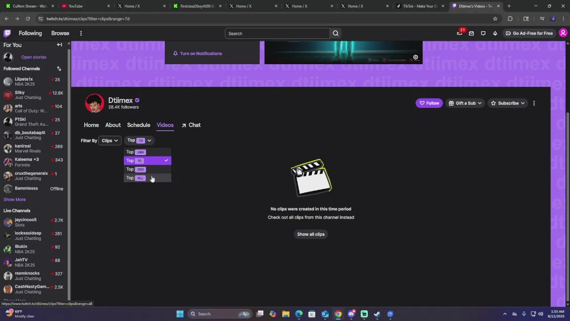Click the video player thumbnail

(343, 52)
